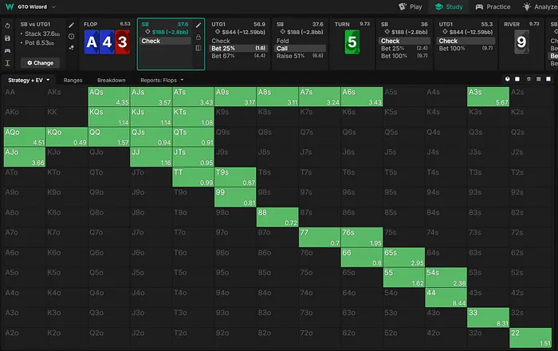Click the blue Ace flop card
The width and height of the screenshot is (558, 351).
click(92, 42)
